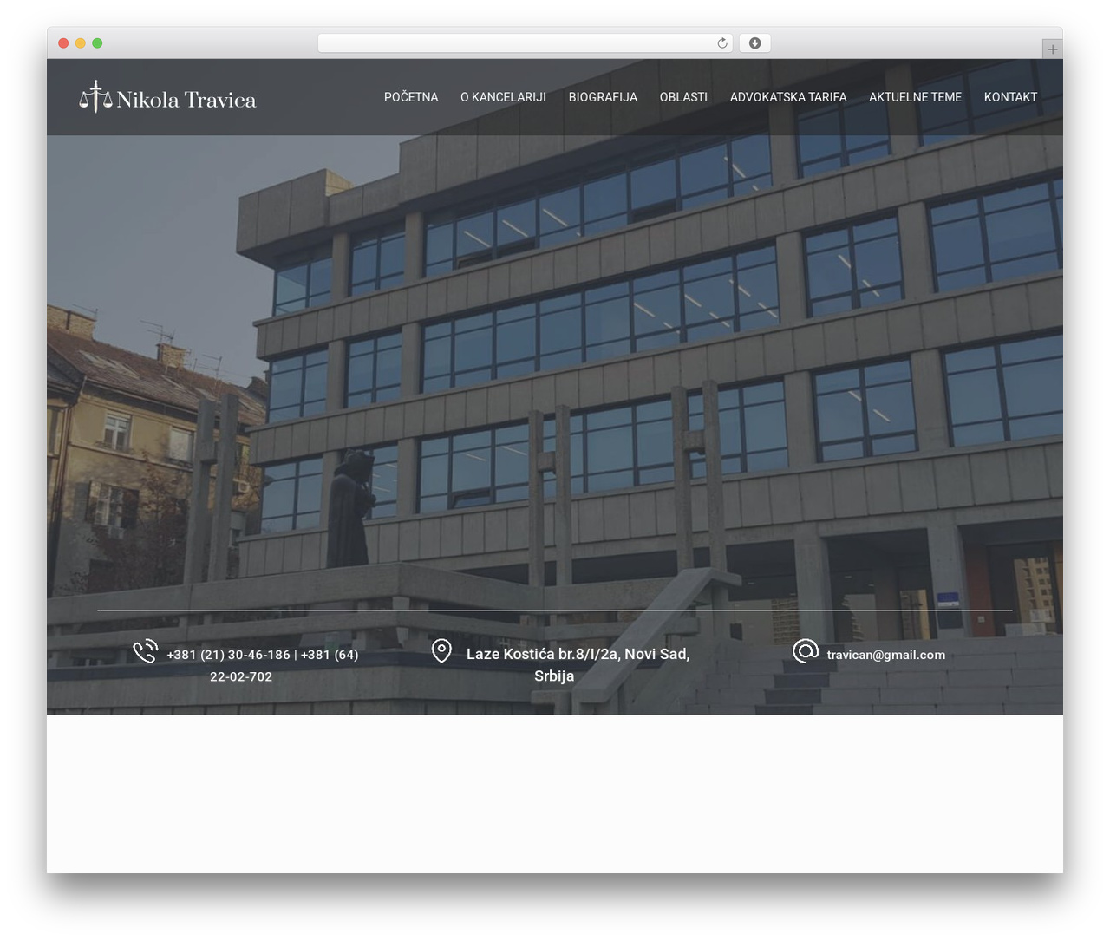Click the Nikola Travica scales logo

96,97
